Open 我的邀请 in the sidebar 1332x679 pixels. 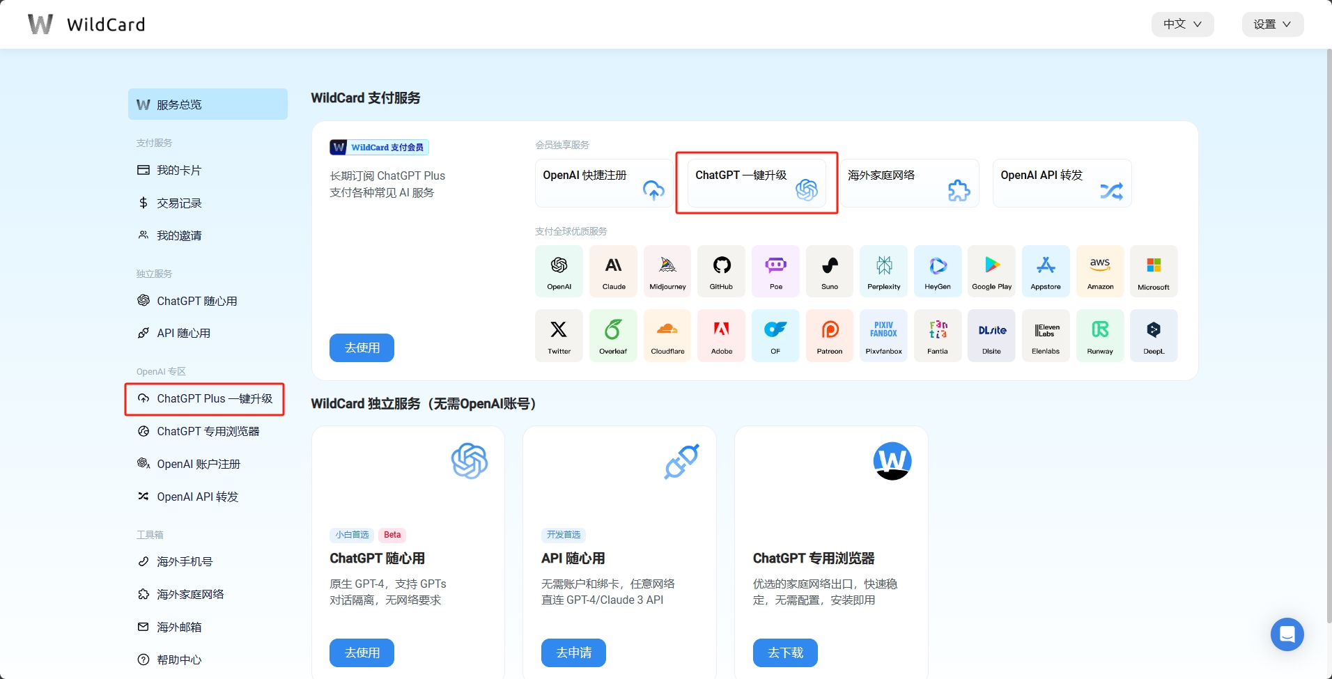coord(208,235)
